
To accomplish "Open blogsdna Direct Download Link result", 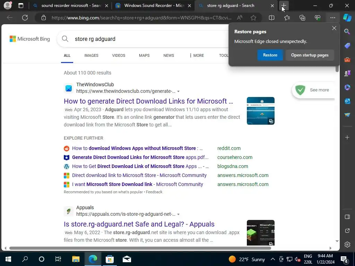I will [x=140, y=166].
